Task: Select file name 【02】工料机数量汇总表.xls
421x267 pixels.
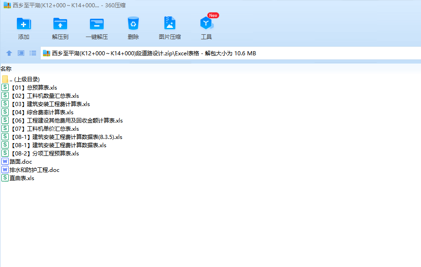Action: (44, 96)
